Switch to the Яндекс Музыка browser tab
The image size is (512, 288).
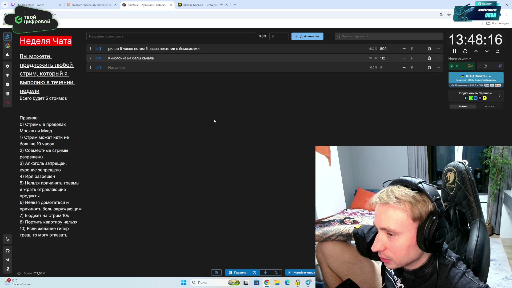[x=200, y=5]
